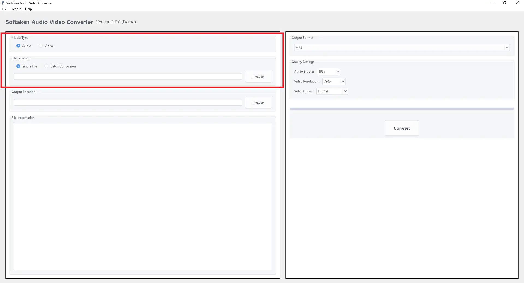
Task: Click the Output Location path field
Action: 128,103
